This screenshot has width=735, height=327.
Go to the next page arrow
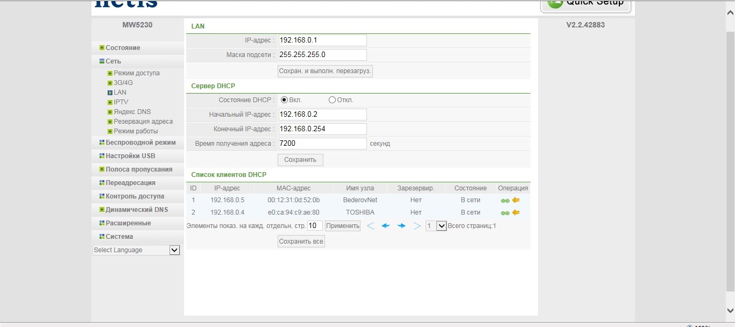pyautogui.click(x=401, y=226)
